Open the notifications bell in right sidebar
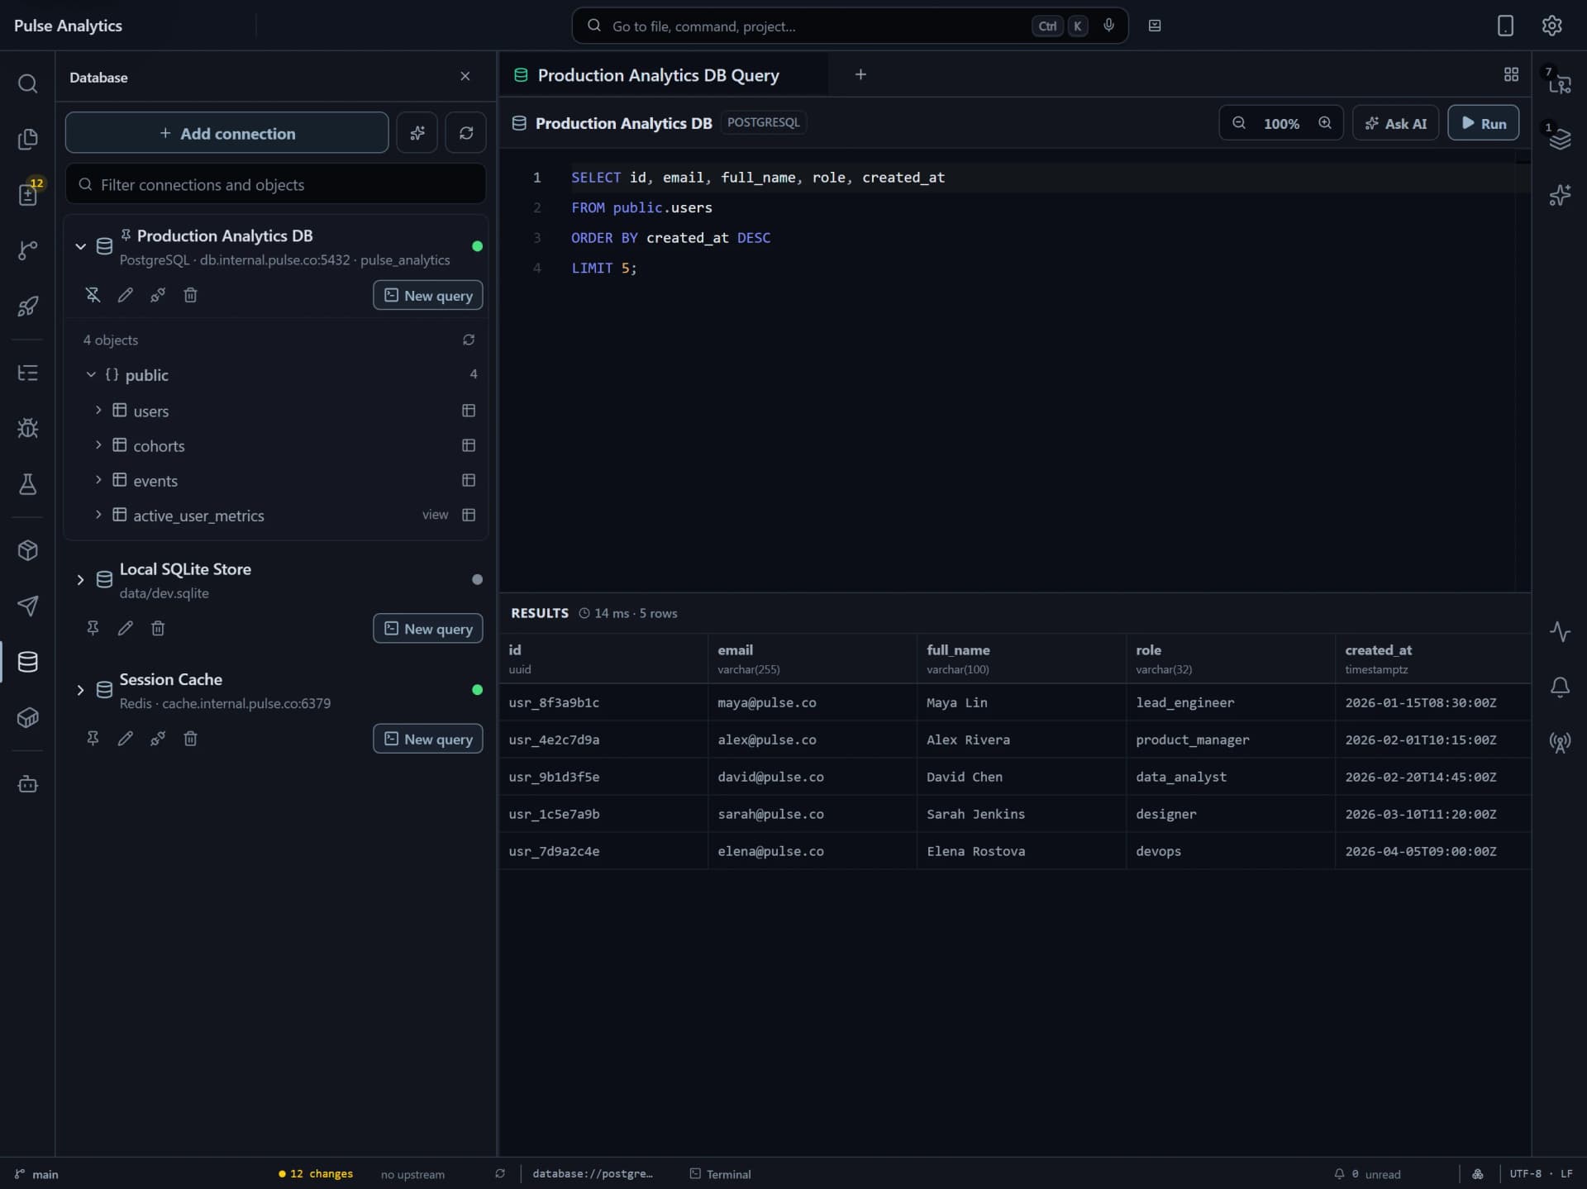 pos(1560,687)
